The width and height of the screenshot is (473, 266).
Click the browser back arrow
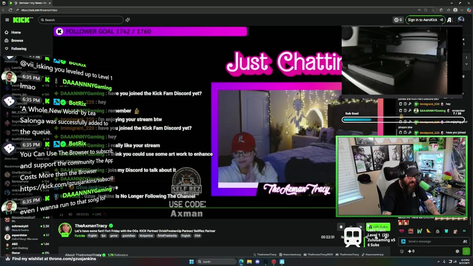(x=3, y=10)
